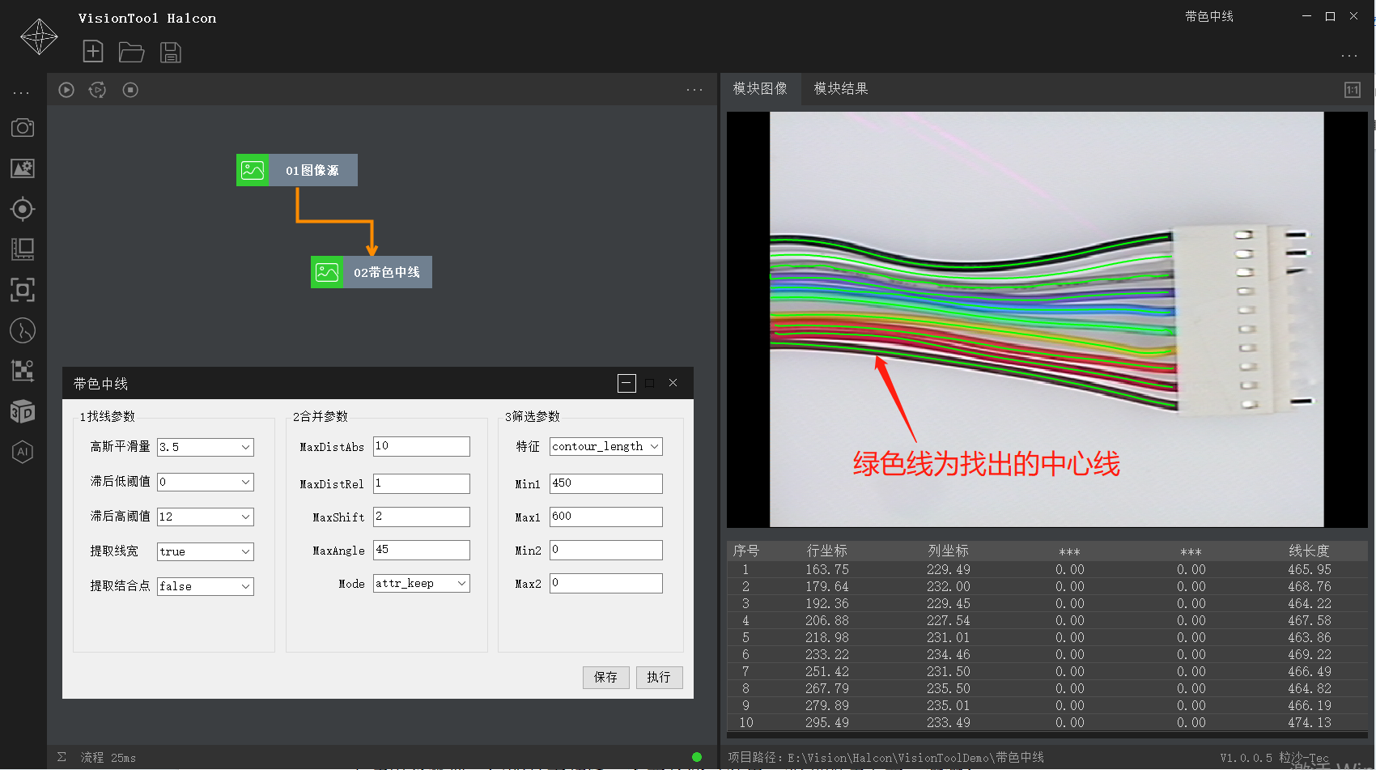Screen dimensions: 1376x770
Task: Click the project path in the status bar
Action: coord(885,758)
